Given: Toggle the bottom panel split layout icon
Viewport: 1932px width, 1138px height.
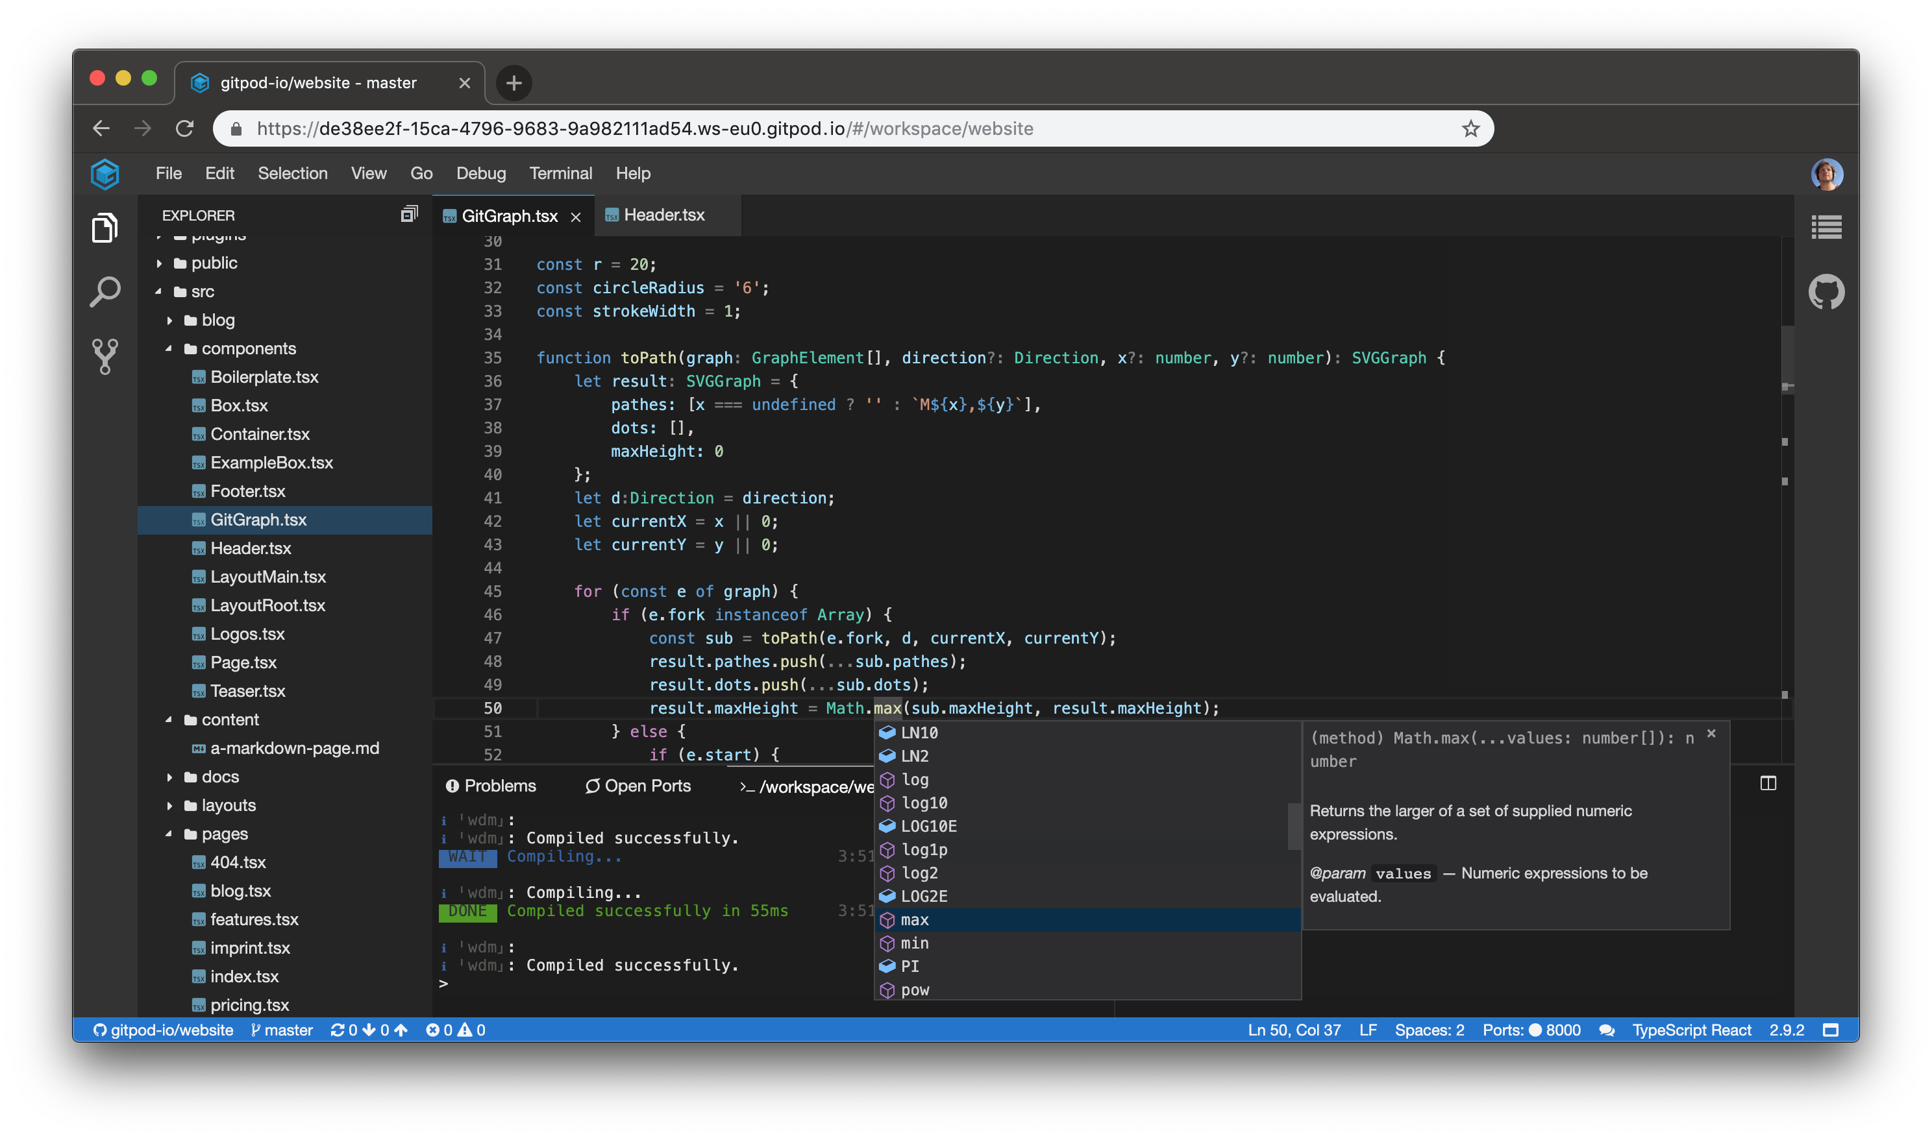Looking at the screenshot, I should 1768,783.
